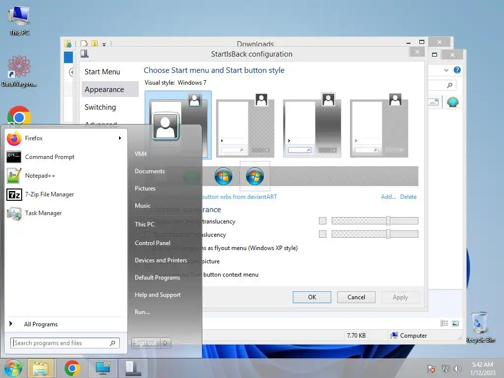Open the deviantART orbs link
The height and width of the screenshot is (378, 504).
[240, 197]
